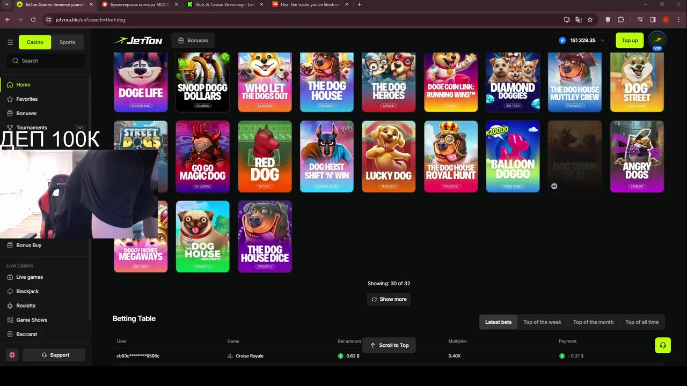Change language via the UK flag
Image resolution: width=687 pixels, height=386 pixels.
12,355
